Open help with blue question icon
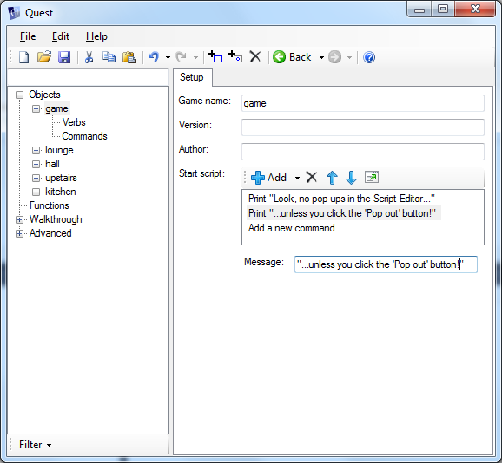Screen dimensions: 502x463 (369, 57)
